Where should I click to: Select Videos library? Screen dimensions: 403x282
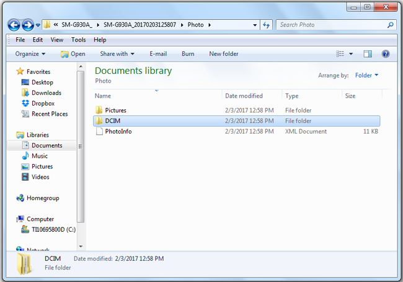click(35, 177)
